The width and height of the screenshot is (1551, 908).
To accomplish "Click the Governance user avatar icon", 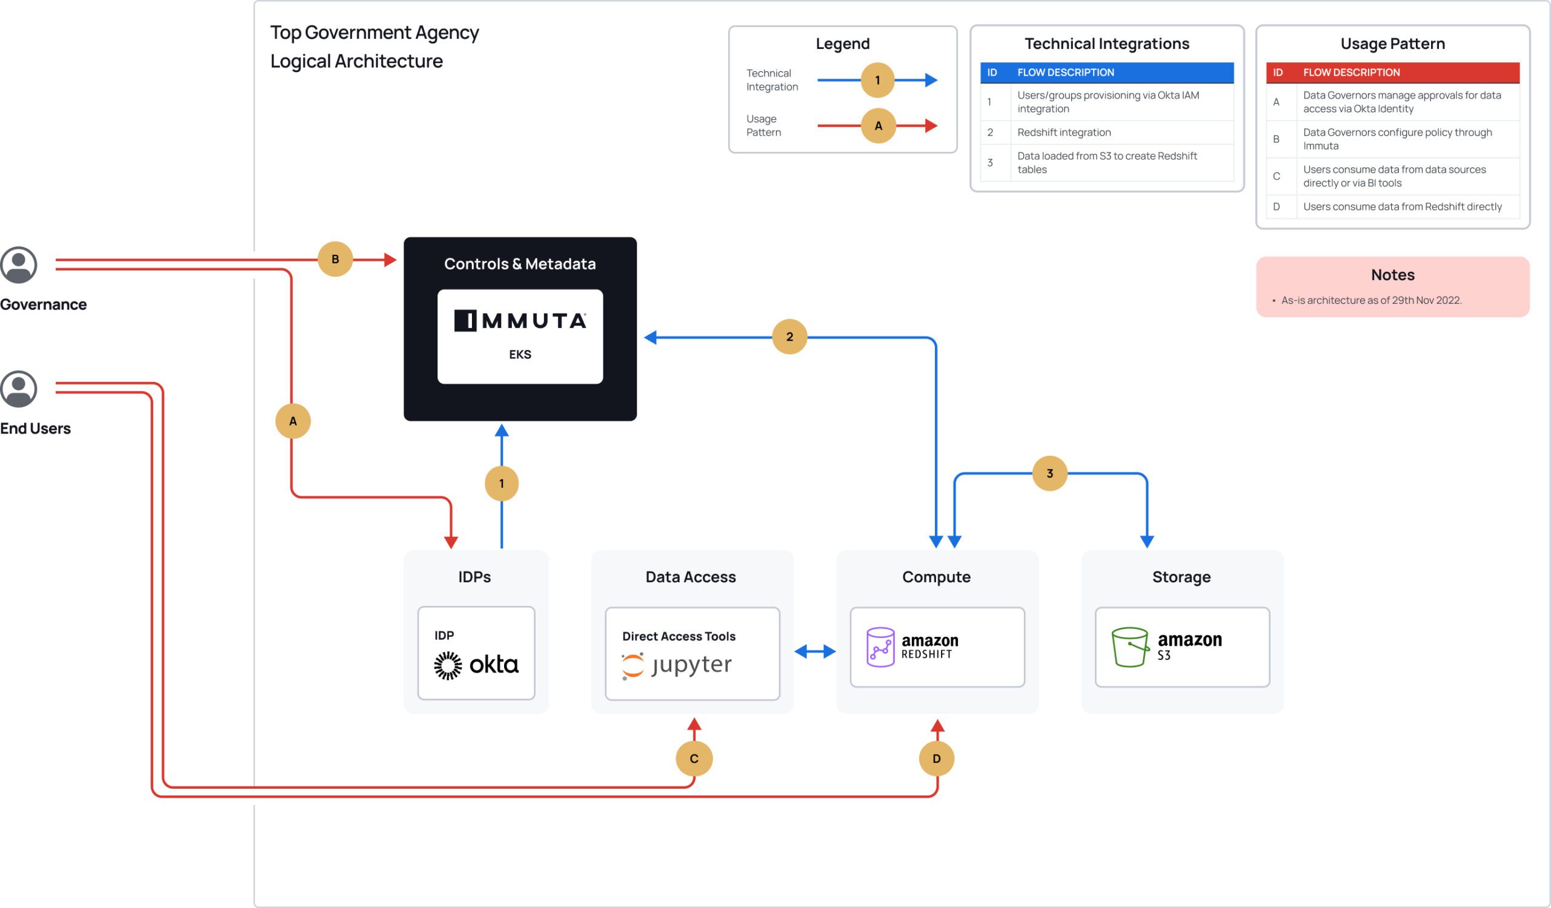I will pos(18,265).
